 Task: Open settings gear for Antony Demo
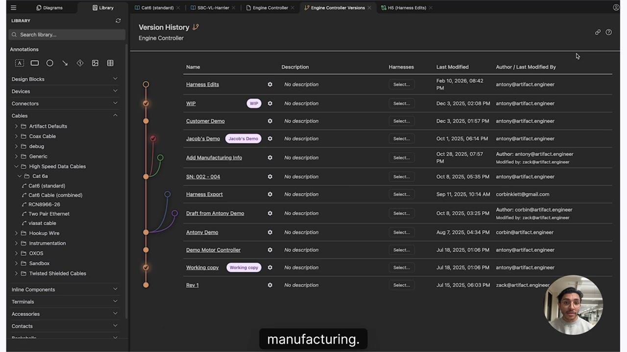click(x=270, y=233)
